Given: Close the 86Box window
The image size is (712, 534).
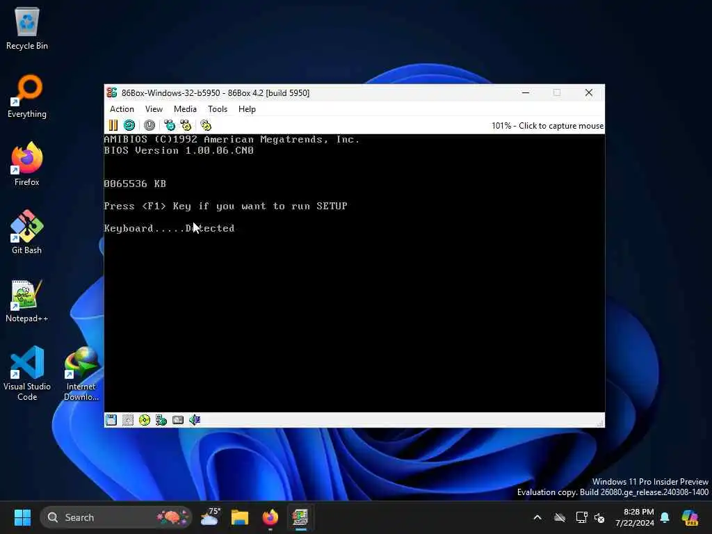Looking at the screenshot, I should pyautogui.click(x=589, y=92).
